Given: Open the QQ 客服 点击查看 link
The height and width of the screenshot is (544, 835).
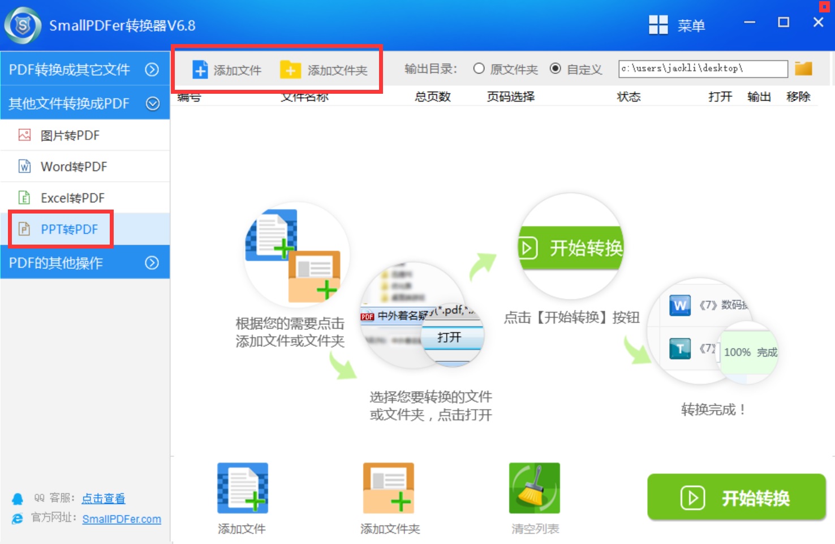Looking at the screenshot, I should click(x=104, y=498).
